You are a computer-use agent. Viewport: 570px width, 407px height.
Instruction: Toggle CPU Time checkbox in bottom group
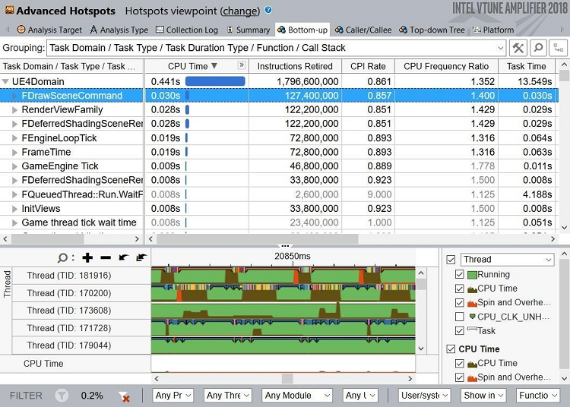(x=460, y=364)
